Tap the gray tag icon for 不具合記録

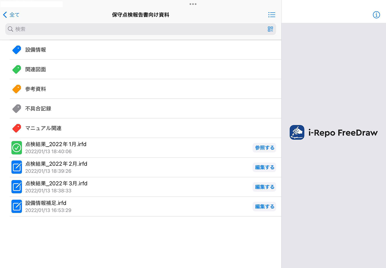coord(17,109)
